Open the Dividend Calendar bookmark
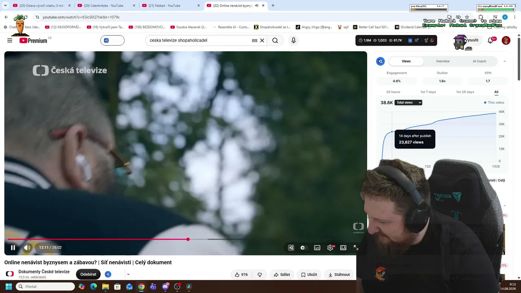 pyautogui.click(x=412, y=27)
